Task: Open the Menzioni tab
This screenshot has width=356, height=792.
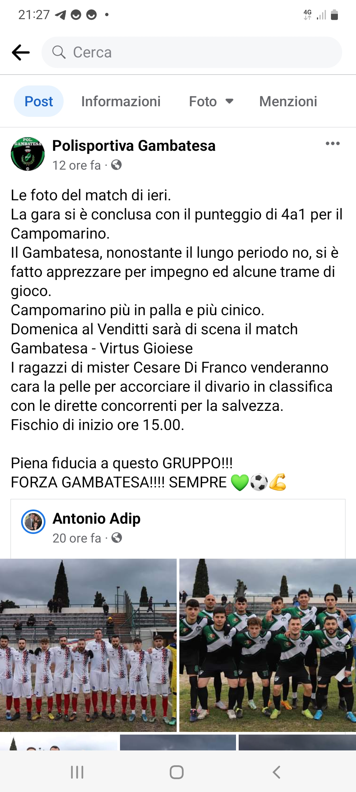Action: [288, 101]
